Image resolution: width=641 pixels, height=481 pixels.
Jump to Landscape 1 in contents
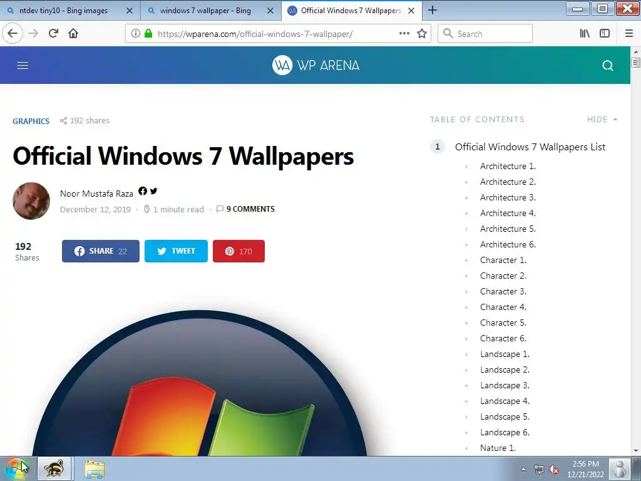click(x=505, y=354)
